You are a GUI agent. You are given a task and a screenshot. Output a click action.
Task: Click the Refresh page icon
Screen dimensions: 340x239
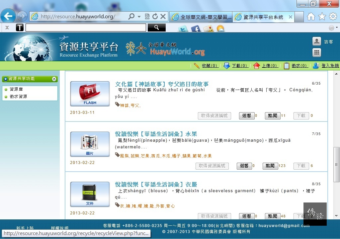(x=155, y=16)
